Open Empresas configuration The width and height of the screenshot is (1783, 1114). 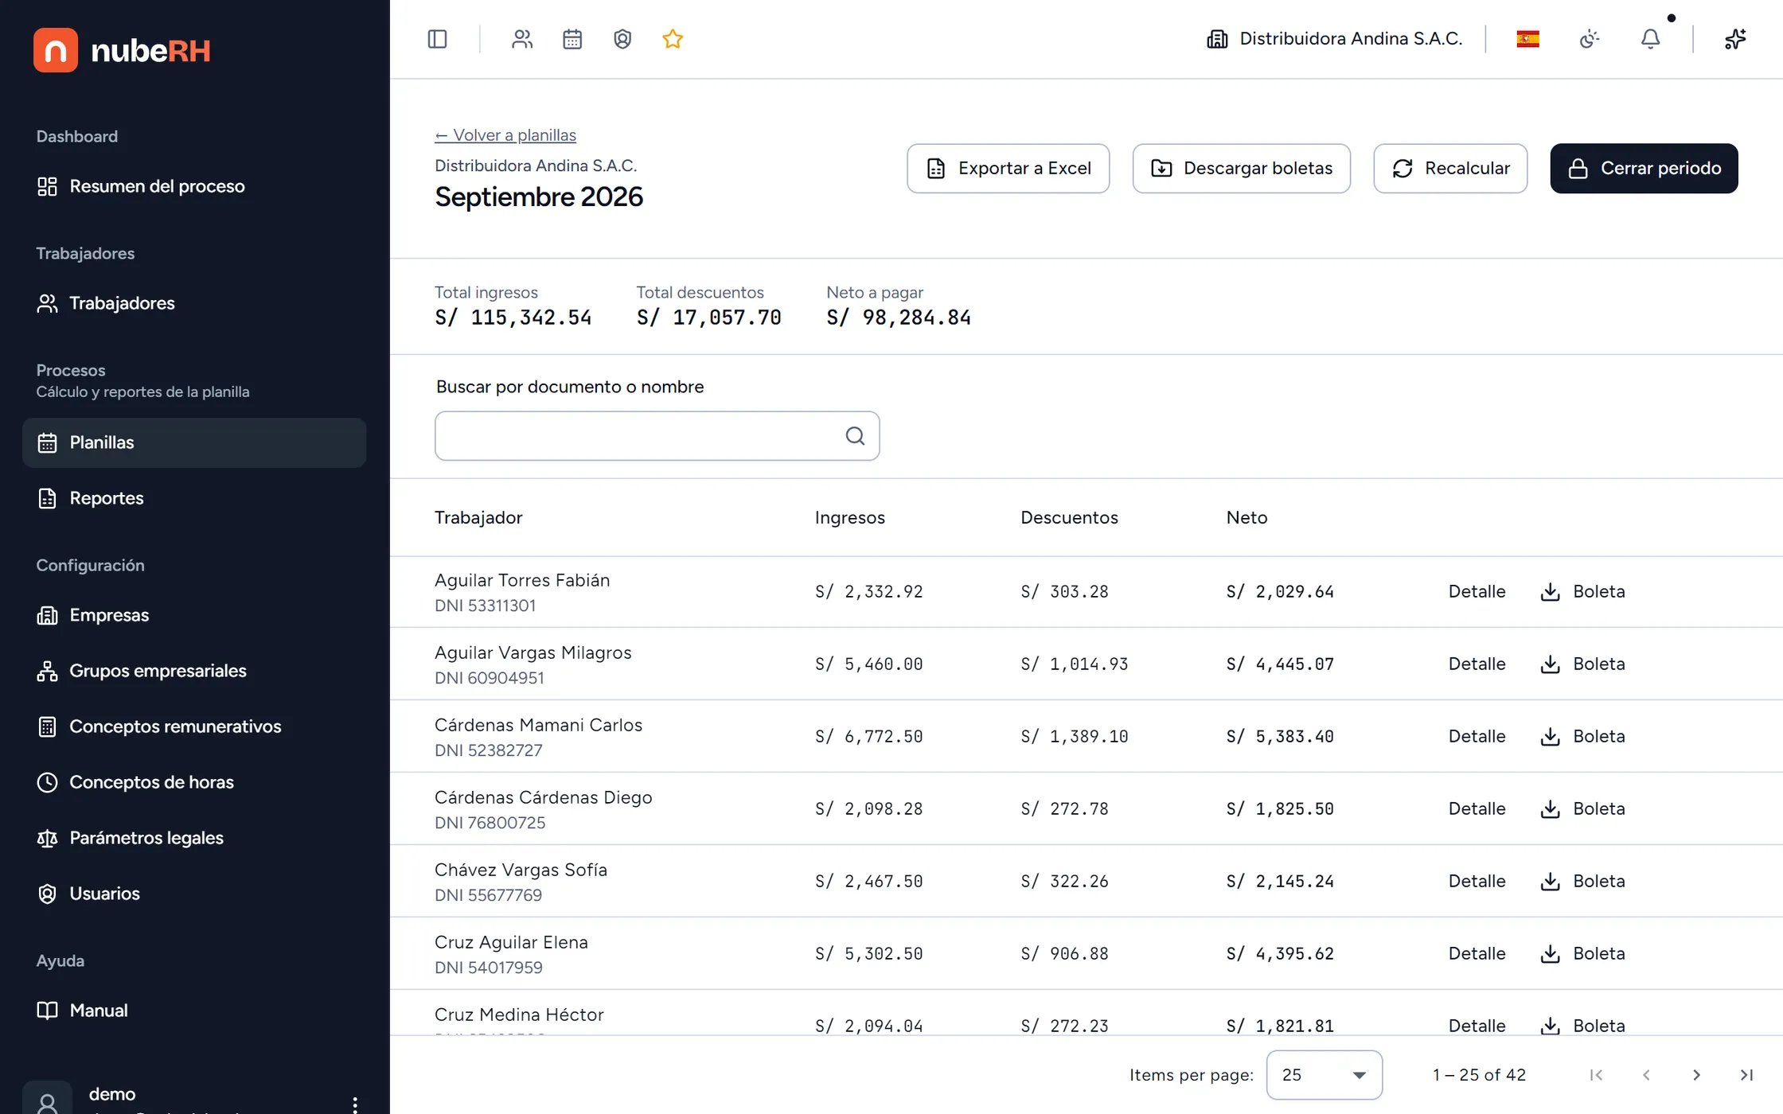coord(194,615)
